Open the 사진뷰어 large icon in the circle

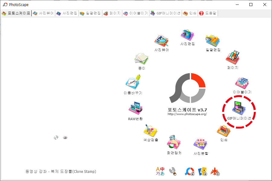pyautogui.click(x=162, y=41)
